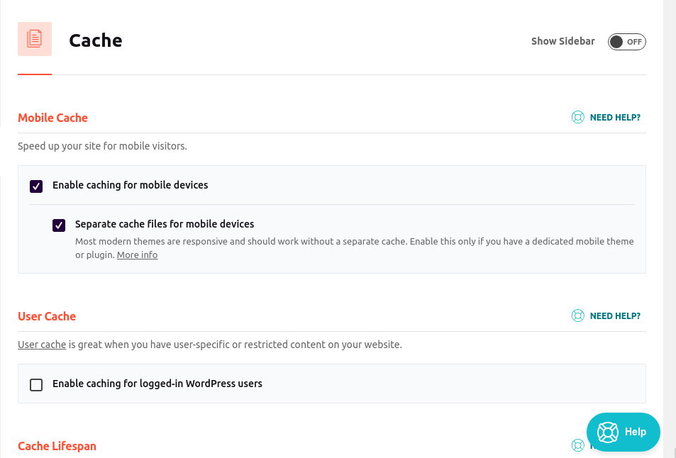Screen dimensions: 676x458
Task: Follow the underlined User cache link
Action: 42,345
